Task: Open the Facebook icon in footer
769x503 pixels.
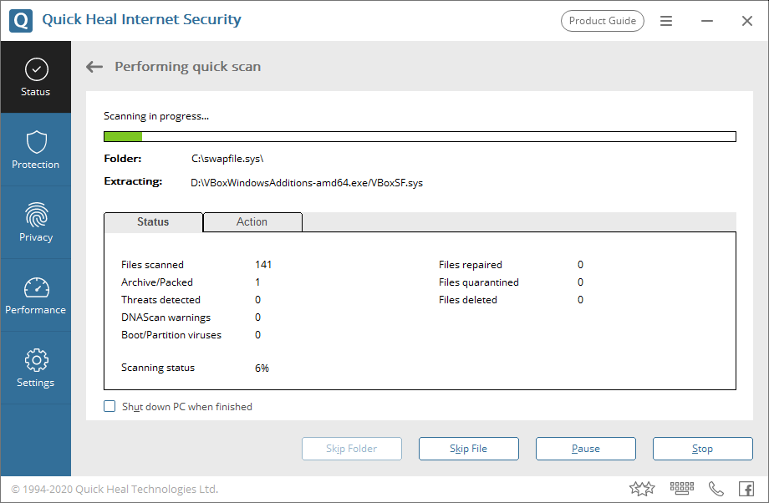Action: 746,489
